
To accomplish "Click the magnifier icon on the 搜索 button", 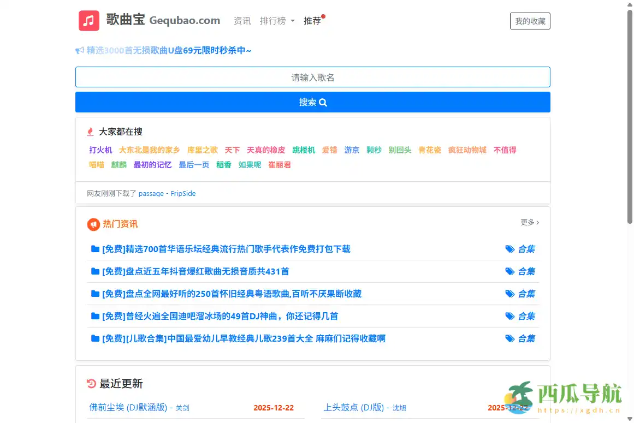I will coord(323,102).
